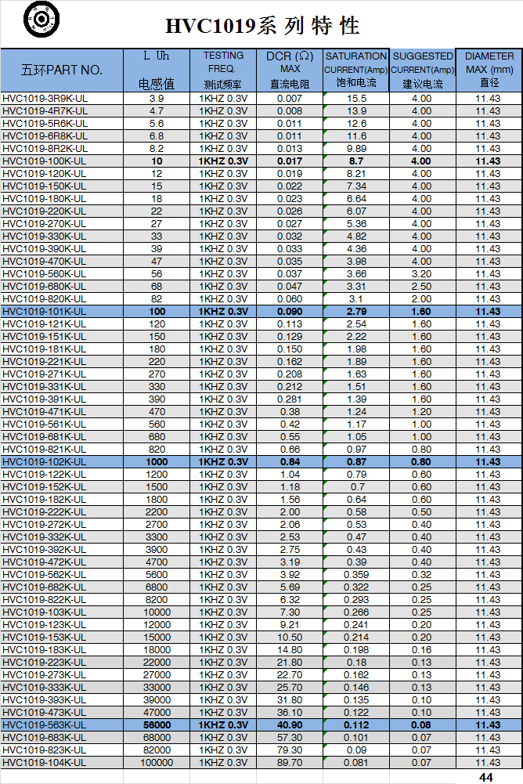
Task: Select suggested current value 1.20
Action: (x=421, y=411)
